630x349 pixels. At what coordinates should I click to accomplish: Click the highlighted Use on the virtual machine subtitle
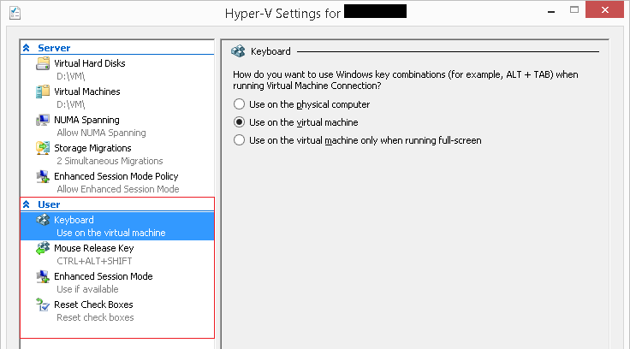point(111,233)
